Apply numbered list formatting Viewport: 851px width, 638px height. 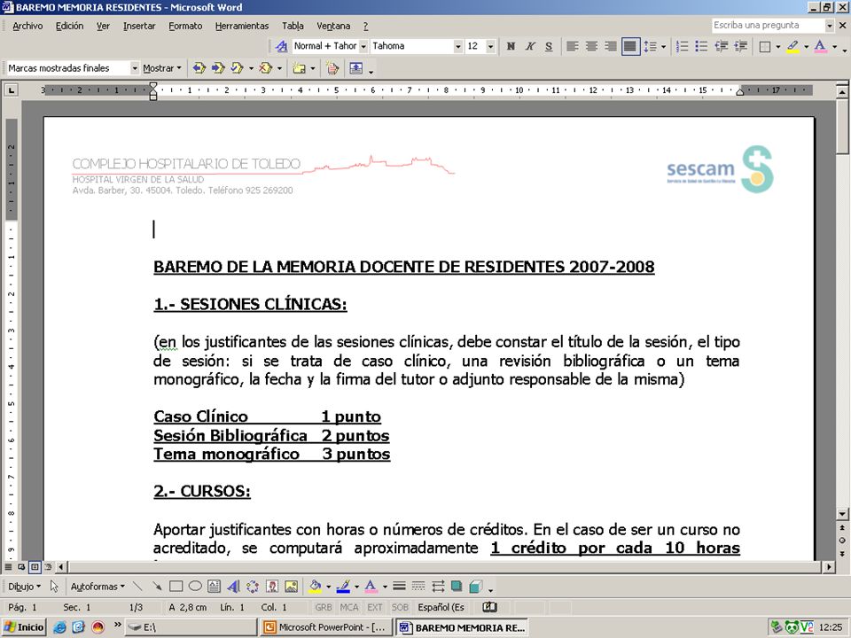tap(683, 46)
